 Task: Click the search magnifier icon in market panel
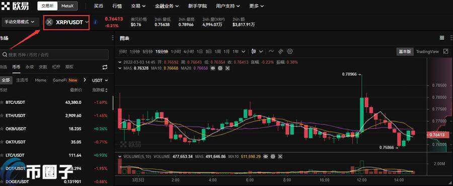point(5,55)
